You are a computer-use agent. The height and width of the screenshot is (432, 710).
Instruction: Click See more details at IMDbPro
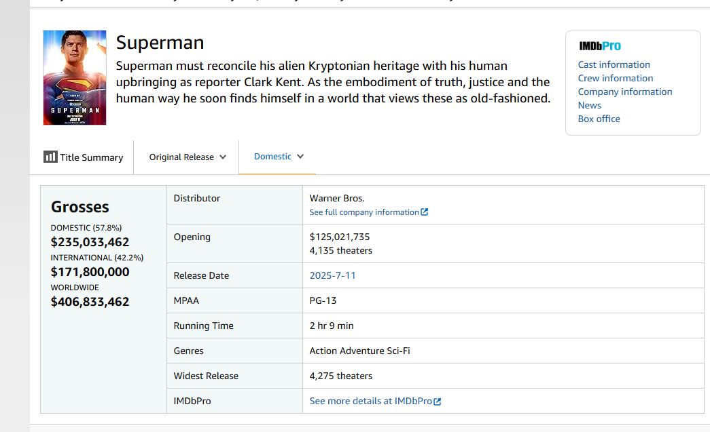pyautogui.click(x=370, y=401)
